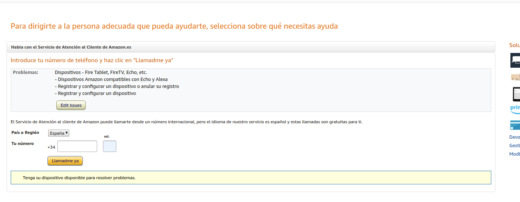
Task: Open the Kindle device icon in sidebar
Action: click(516, 95)
